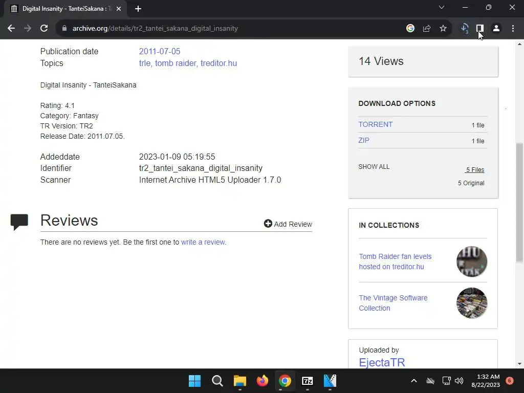Open network settings tray icon
Viewport: 524px width, 393px height.
[446, 381]
